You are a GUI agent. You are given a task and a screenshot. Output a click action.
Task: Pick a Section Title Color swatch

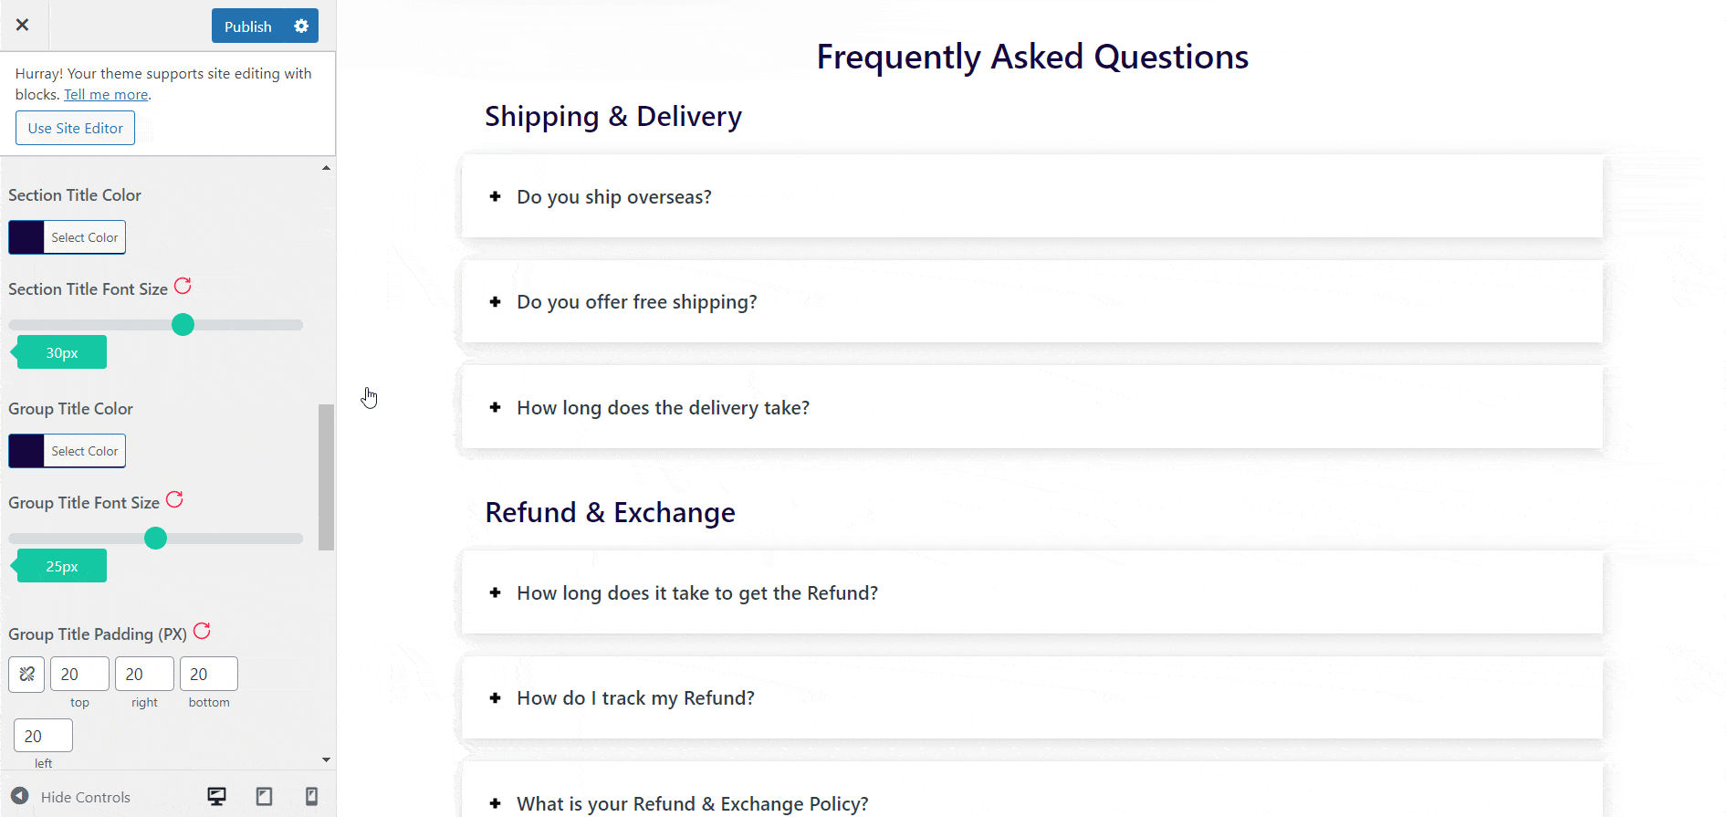(x=26, y=236)
